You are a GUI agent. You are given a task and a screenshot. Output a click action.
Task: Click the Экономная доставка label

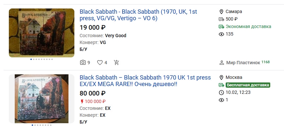pos(249,27)
